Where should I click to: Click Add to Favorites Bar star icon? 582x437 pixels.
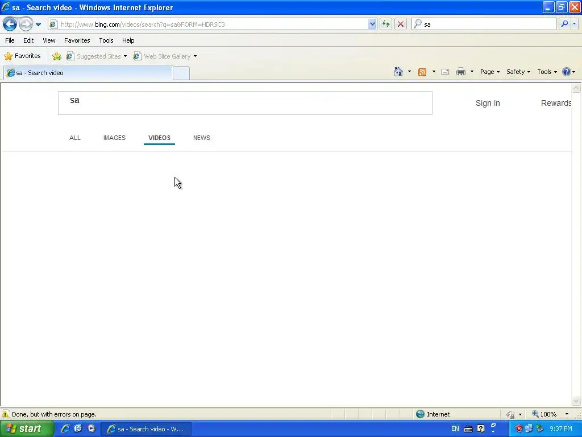click(x=57, y=56)
